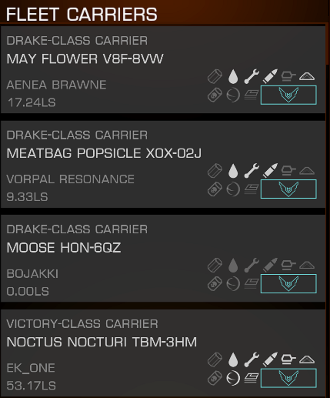The width and height of the screenshot is (330, 398).
Task: Click Moose HON-6QZ repair wrench icon
Action: [x=252, y=265]
